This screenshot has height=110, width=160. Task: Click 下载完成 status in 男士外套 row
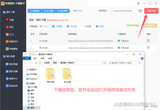tap(123, 48)
